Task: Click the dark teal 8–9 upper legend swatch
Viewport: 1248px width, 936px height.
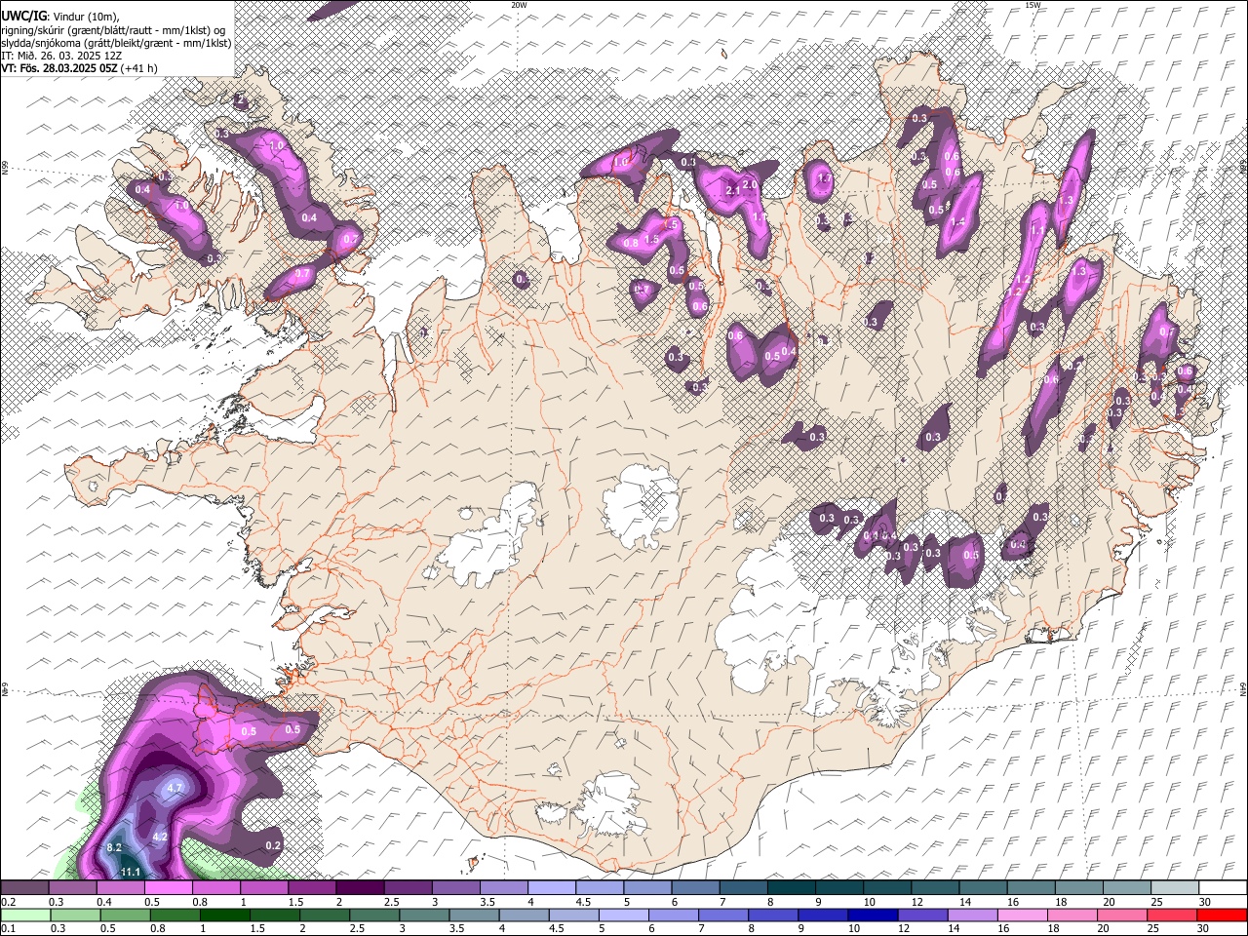Action: coord(791,888)
